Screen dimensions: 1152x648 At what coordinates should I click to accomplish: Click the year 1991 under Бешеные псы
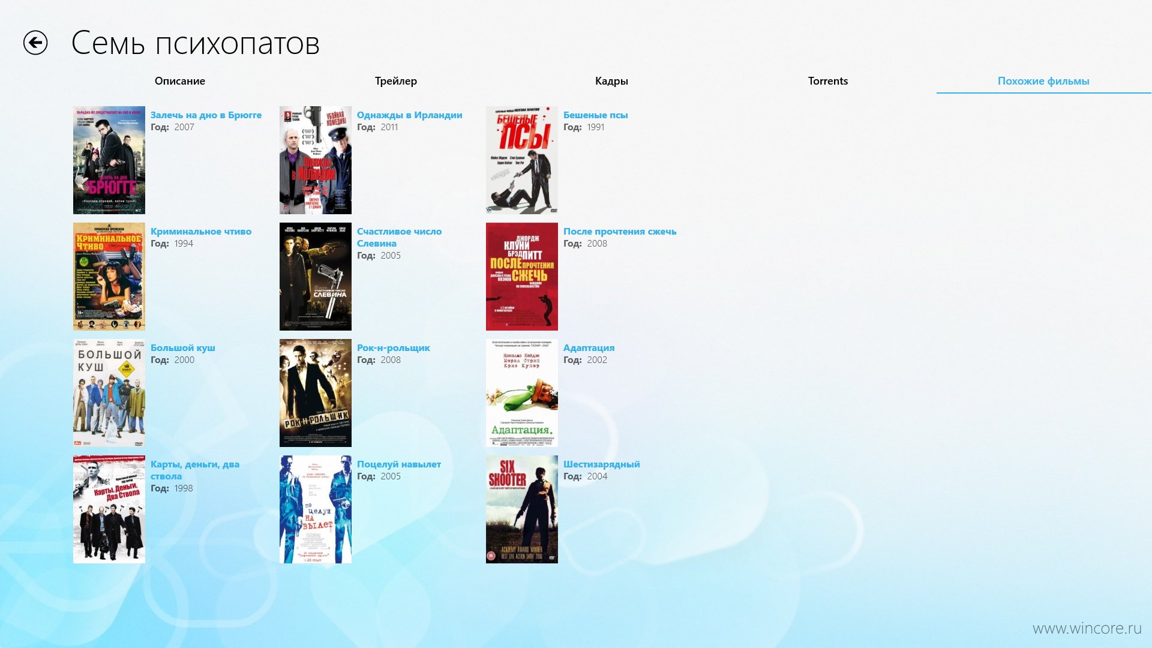596,127
